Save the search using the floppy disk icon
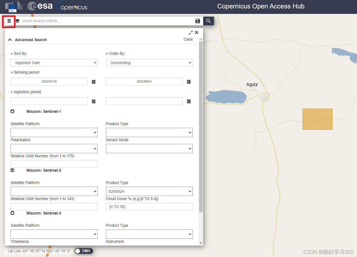Screen dimensions: 357x257 [198, 21]
